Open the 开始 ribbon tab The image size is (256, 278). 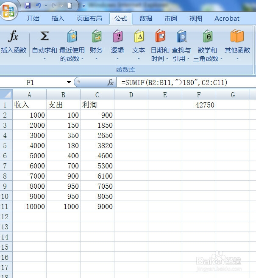coord(33,19)
